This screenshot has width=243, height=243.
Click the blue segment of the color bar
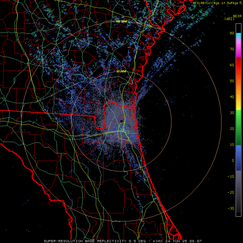coord(238,158)
